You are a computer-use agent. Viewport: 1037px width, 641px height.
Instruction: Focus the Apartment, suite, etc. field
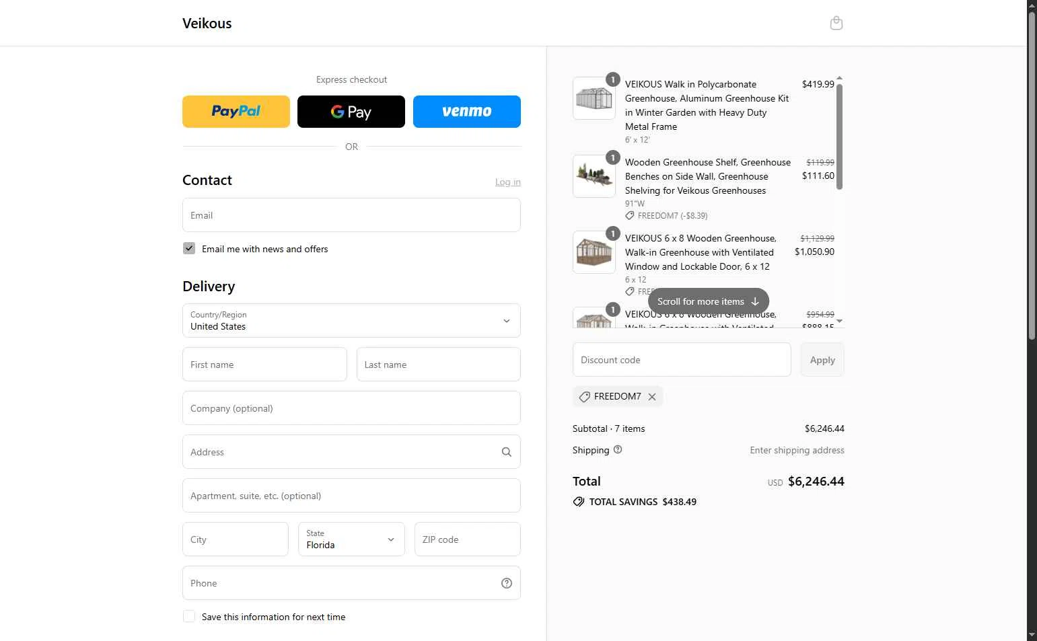click(351, 496)
